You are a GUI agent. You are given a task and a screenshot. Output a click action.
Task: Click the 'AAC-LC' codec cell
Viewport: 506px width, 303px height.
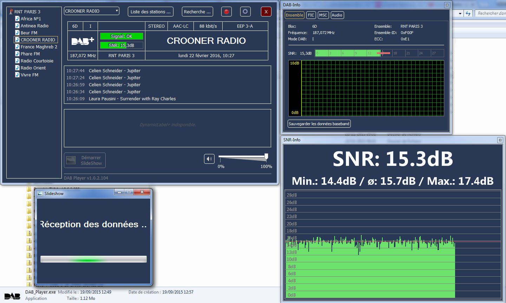[181, 26]
